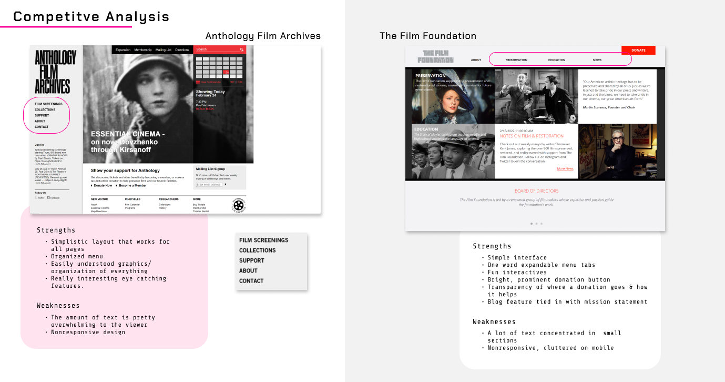
Task: Select CONTACT in Anthology sidebar menu
Action: tap(42, 127)
